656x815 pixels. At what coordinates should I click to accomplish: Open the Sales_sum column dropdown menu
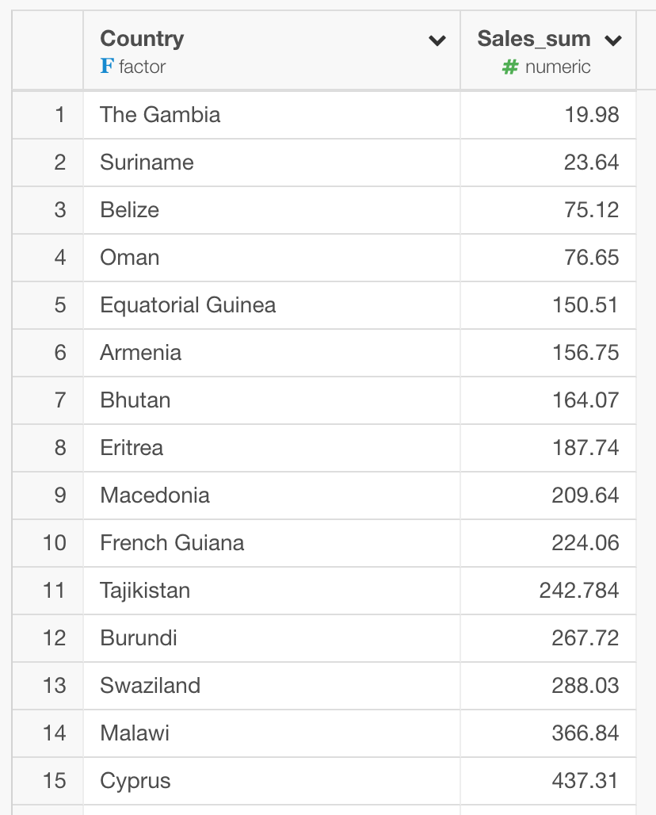pyautogui.click(x=613, y=40)
